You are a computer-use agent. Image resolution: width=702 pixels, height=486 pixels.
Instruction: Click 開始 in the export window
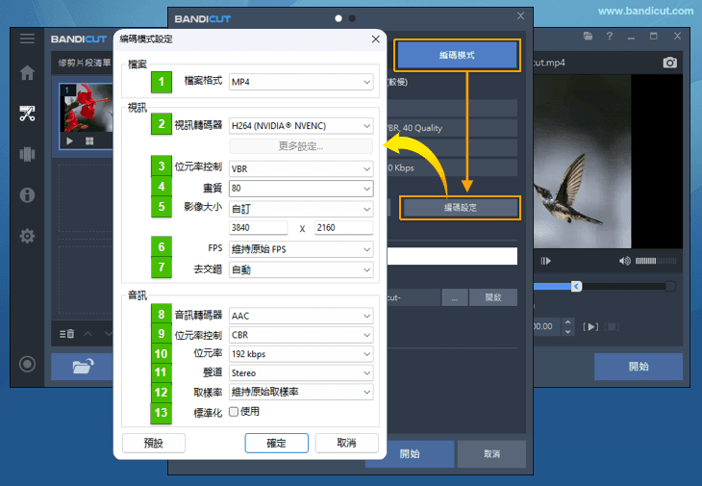click(420, 453)
